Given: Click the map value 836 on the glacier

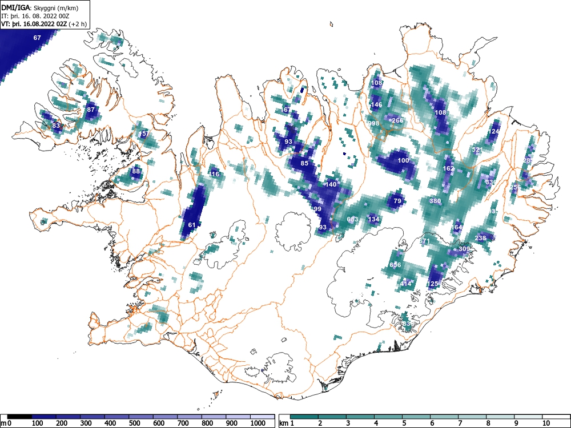Looking at the screenshot, I should click(408, 324).
